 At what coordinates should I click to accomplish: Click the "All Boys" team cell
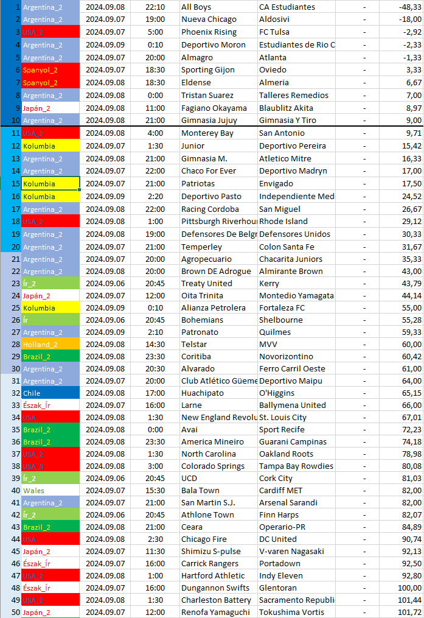click(x=196, y=7)
